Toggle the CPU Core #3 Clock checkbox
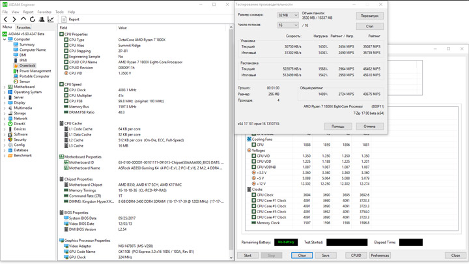 point(253,206)
